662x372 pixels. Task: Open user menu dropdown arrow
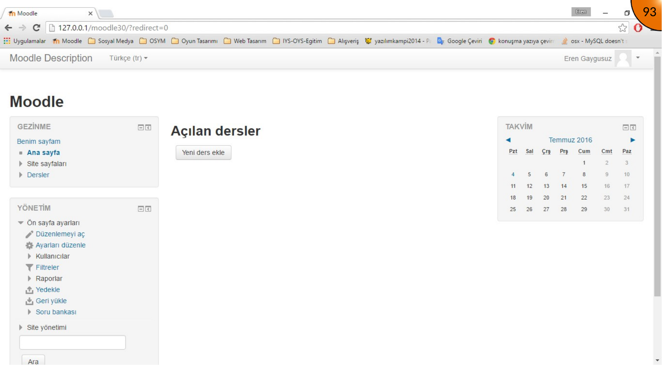[638, 58]
